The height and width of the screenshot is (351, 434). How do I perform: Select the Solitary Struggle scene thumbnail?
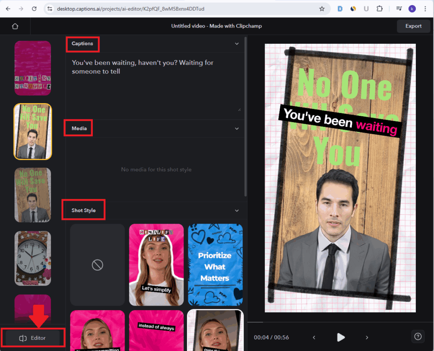tap(33, 68)
